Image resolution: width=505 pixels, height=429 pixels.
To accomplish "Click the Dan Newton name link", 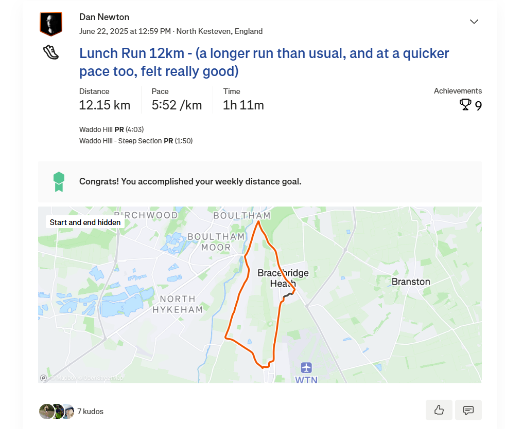I will [x=104, y=17].
